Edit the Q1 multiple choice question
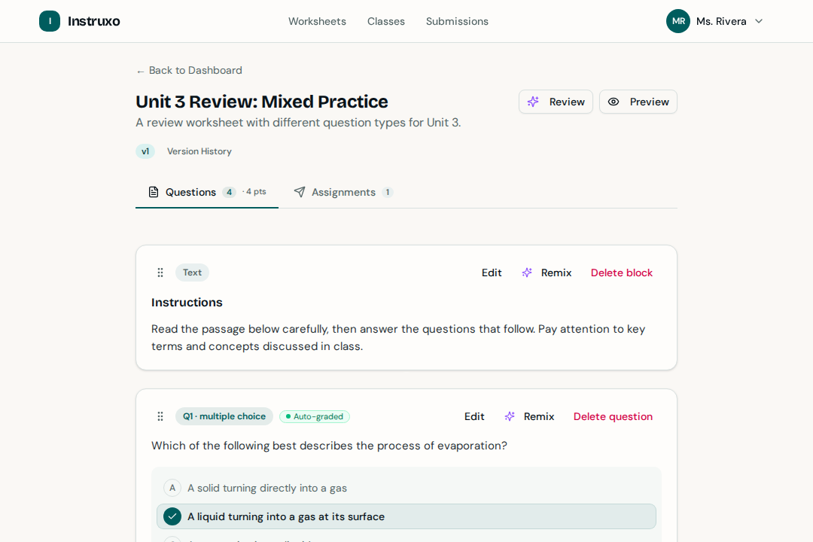 pyautogui.click(x=474, y=416)
